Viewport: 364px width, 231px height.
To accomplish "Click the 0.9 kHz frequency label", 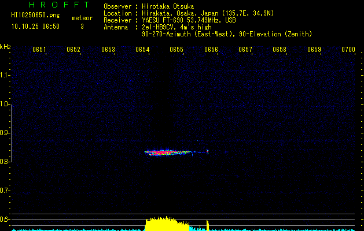I will point(5,133).
